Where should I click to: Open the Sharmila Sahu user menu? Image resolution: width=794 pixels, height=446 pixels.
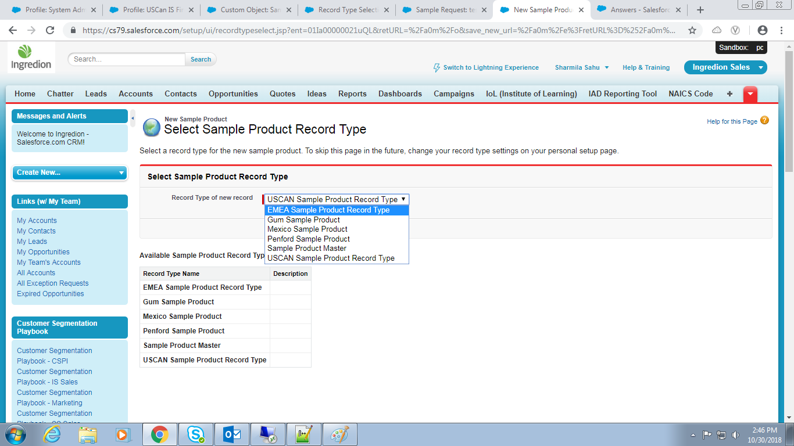point(582,67)
